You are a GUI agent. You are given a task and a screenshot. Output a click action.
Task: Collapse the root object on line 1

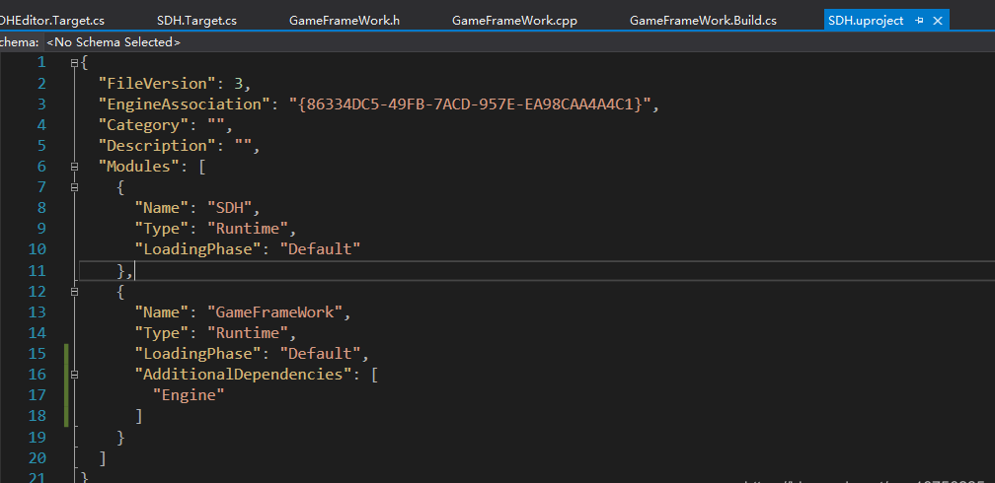click(74, 63)
